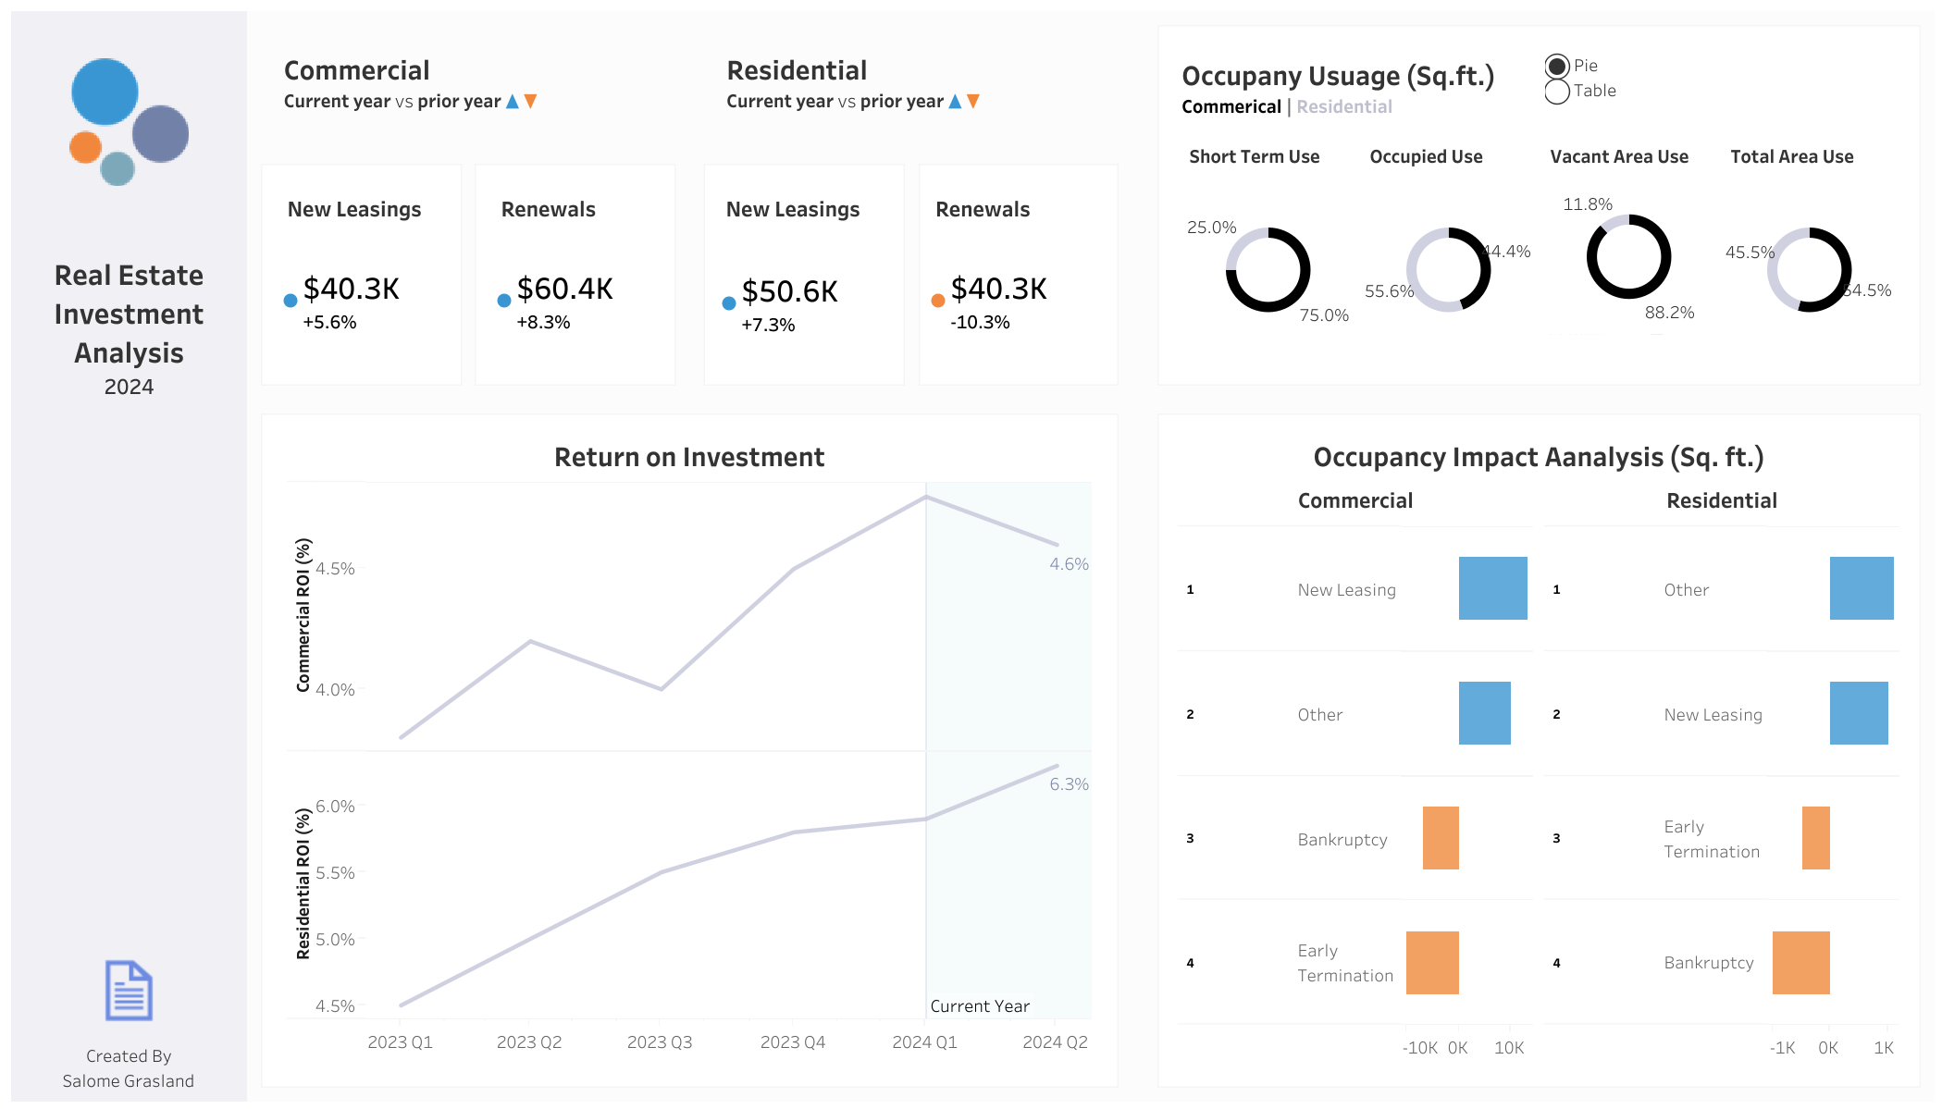This screenshot has width=1942, height=1109.
Task: Switch to the Residential occupancy usage tab
Action: pyautogui.click(x=1344, y=106)
